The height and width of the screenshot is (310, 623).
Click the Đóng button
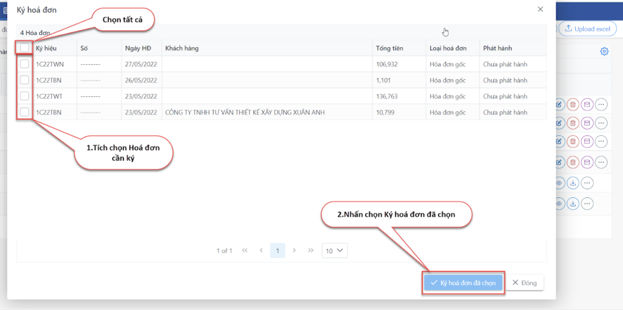pos(524,283)
